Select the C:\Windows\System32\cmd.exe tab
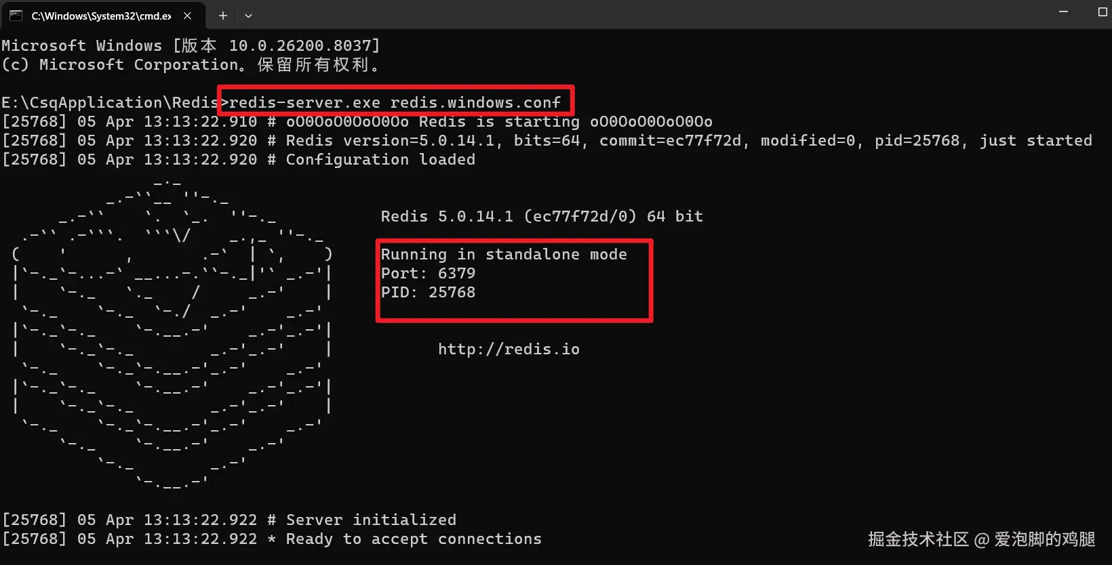The image size is (1112, 565). 100,16
